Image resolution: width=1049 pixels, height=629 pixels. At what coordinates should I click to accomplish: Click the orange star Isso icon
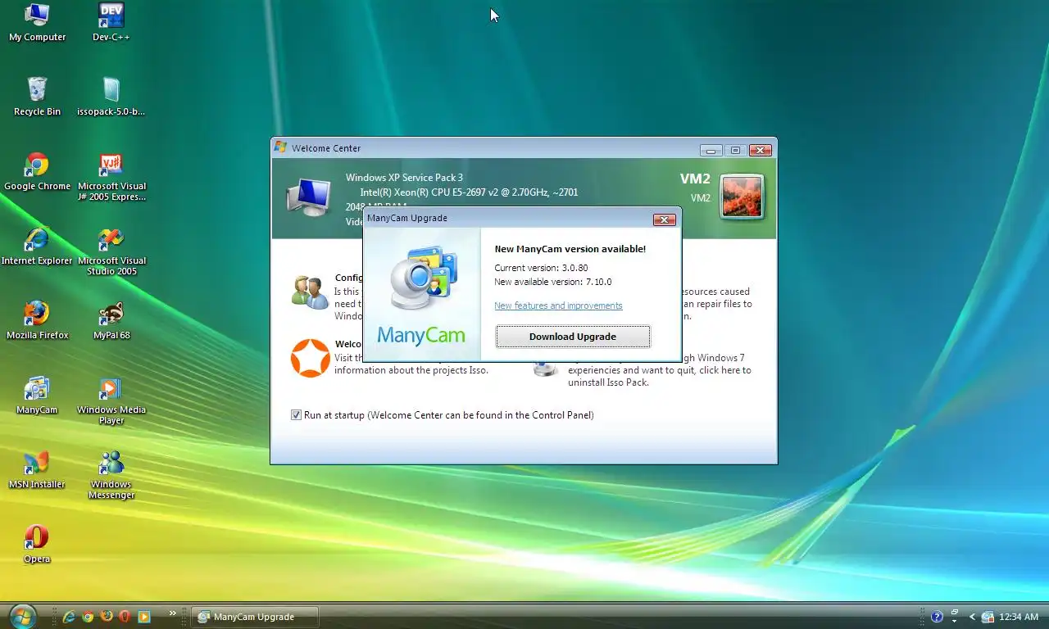(310, 358)
